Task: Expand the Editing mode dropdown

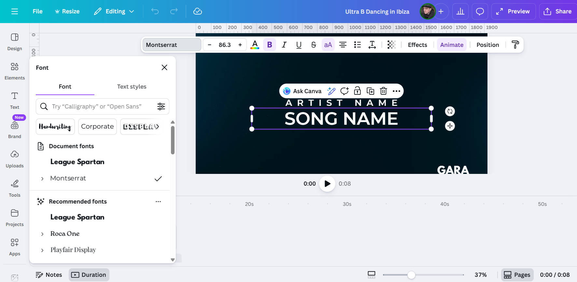Action: click(114, 11)
